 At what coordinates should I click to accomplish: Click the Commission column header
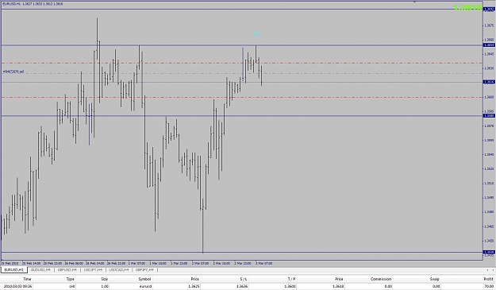point(381,279)
